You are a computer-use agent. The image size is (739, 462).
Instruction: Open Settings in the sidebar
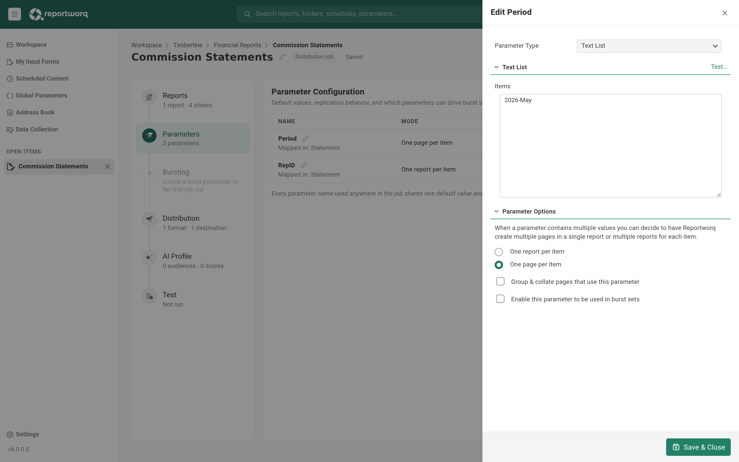27,435
